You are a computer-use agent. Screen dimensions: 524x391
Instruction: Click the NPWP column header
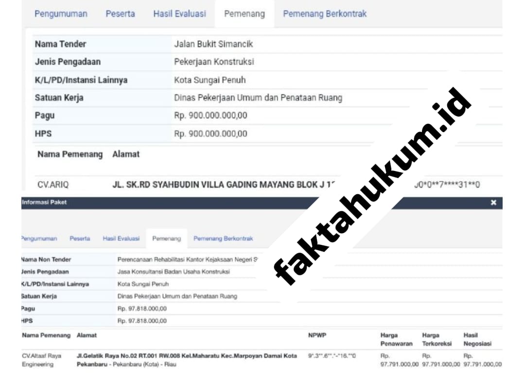coord(317,335)
